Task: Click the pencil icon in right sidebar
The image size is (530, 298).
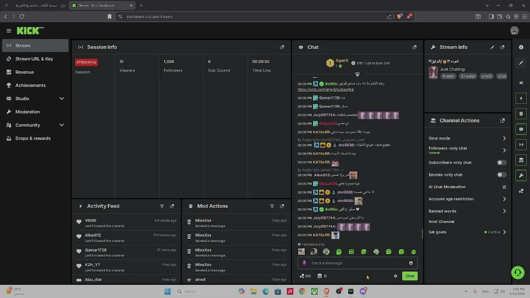Action: pyautogui.click(x=521, y=62)
